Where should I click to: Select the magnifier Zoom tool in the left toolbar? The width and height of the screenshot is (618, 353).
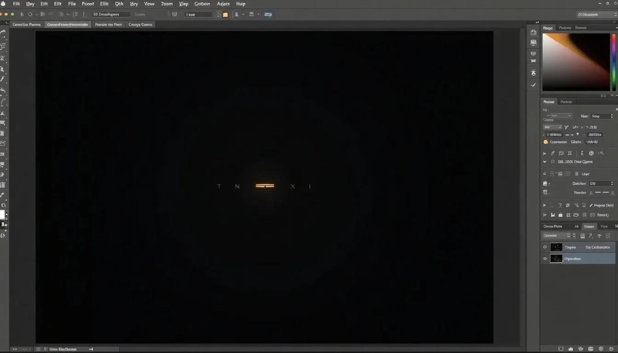tap(3, 205)
